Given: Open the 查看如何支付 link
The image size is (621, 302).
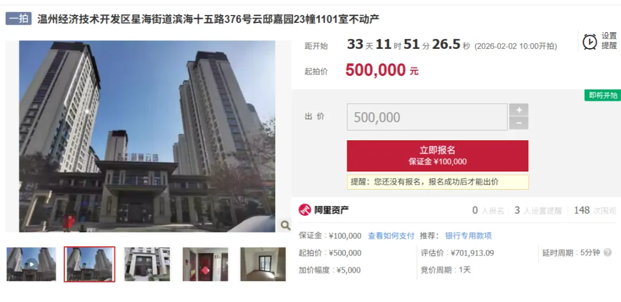Looking at the screenshot, I should (x=391, y=236).
